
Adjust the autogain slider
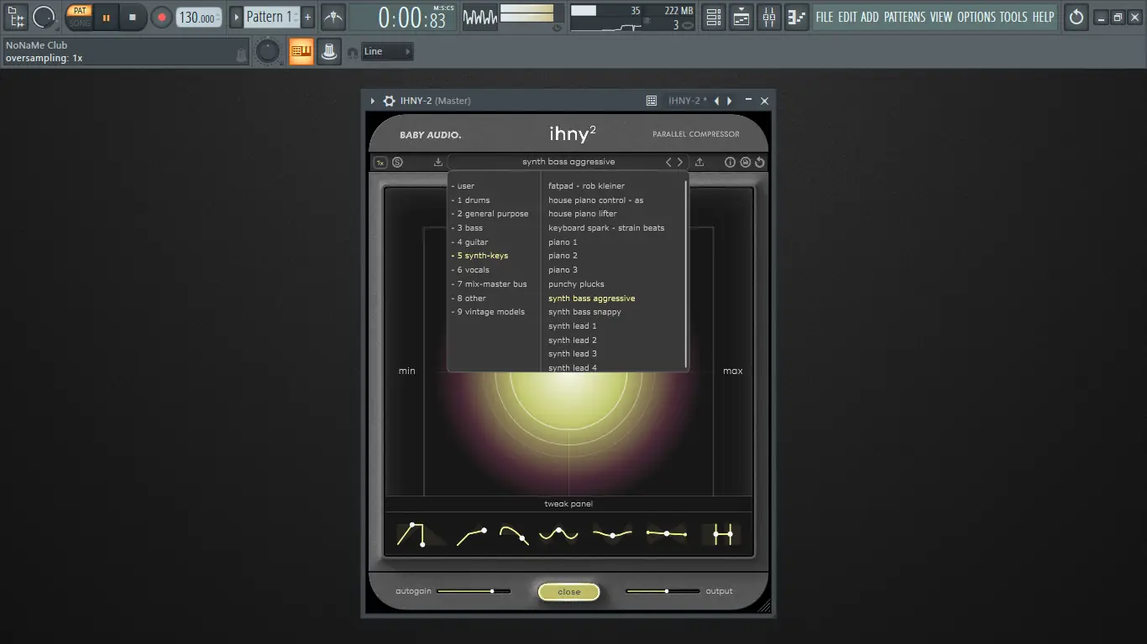(473, 591)
